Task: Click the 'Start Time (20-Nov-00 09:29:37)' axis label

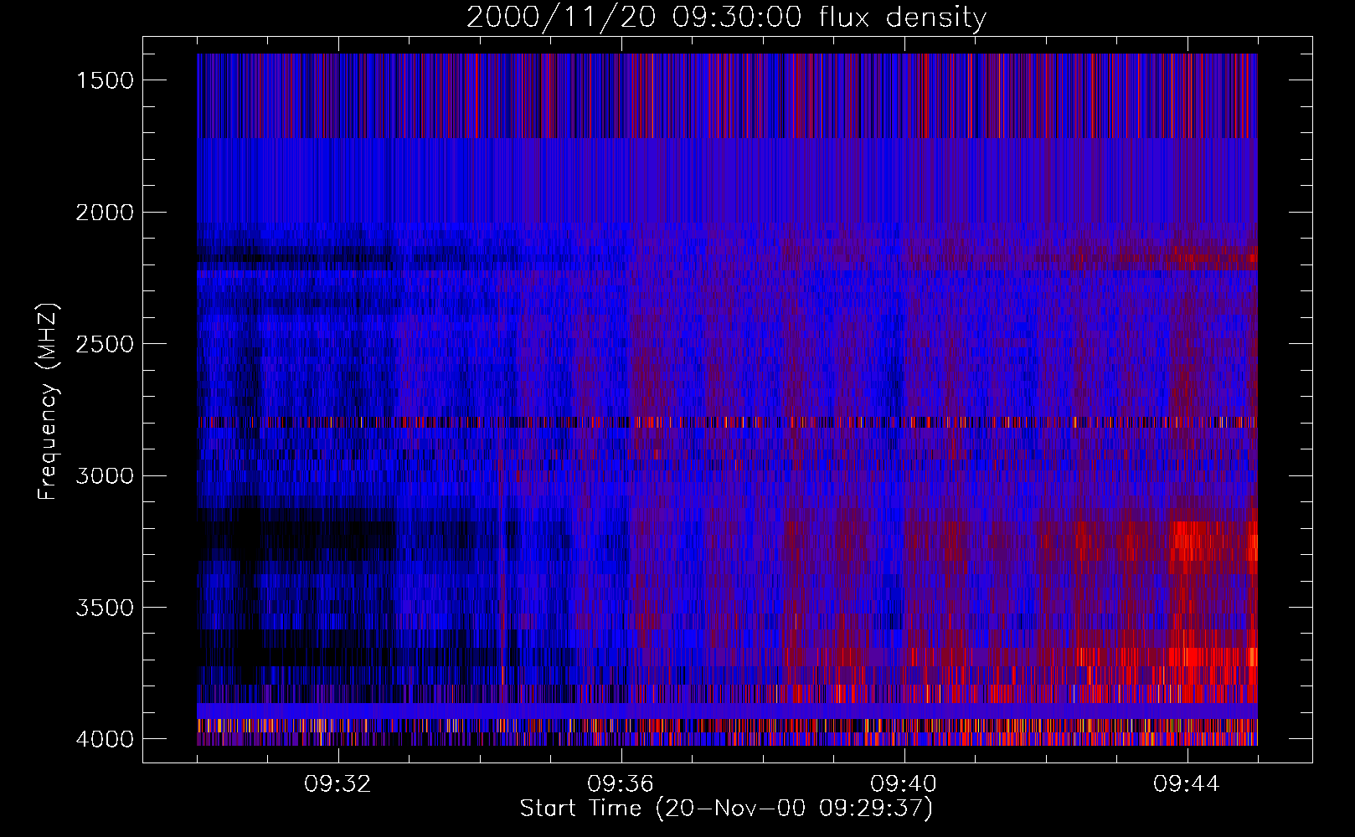Action: click(726, 809)
